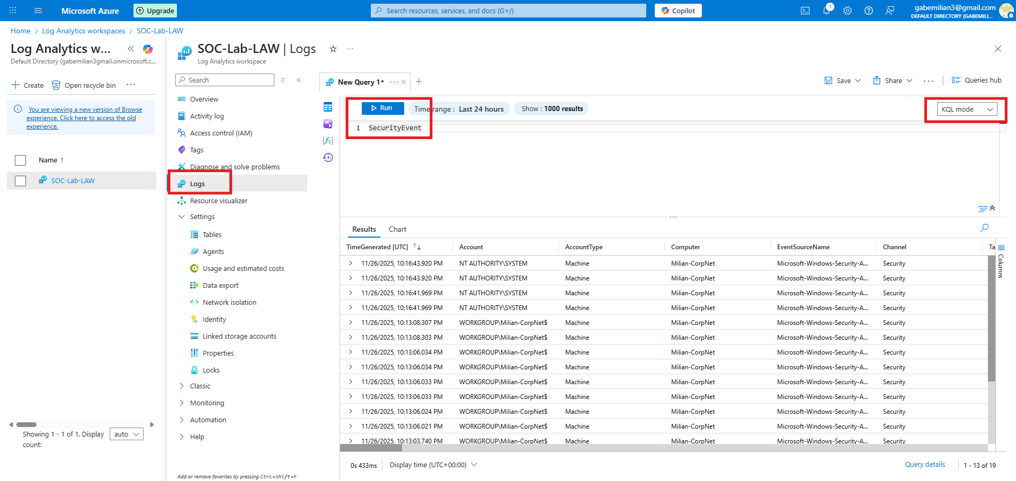1016x481 pixels.
Task: Click the resource menu Search field
Action: click(225, 80)
